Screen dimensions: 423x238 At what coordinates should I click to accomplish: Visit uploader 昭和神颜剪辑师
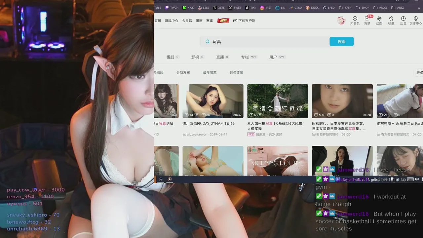(x=326, y=135)
